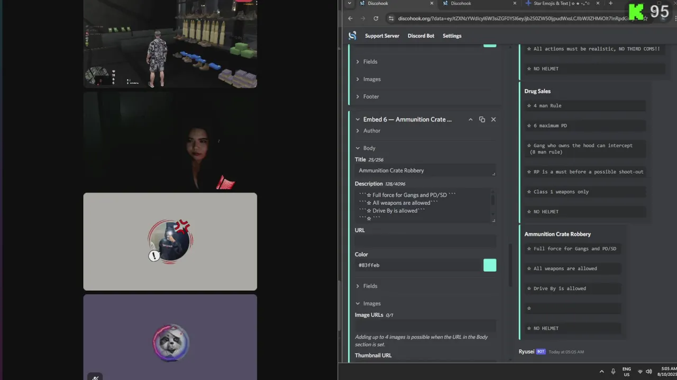Image resolution: width=677 pixels, height=380 pixels.
Task: Expand the Author section of Embed 6
Action: pyautogui.click(x=368, y=131)
